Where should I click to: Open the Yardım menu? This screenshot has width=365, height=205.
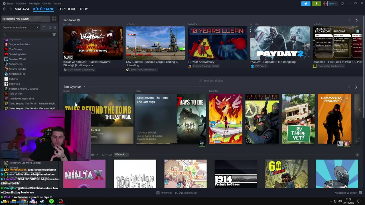tap(57, 3)
